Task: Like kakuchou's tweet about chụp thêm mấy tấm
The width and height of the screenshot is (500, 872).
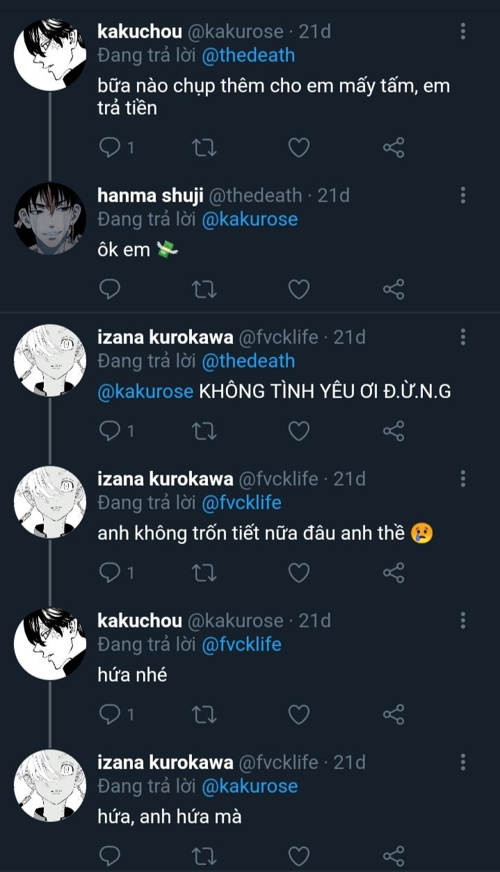Action: point(298,147)
